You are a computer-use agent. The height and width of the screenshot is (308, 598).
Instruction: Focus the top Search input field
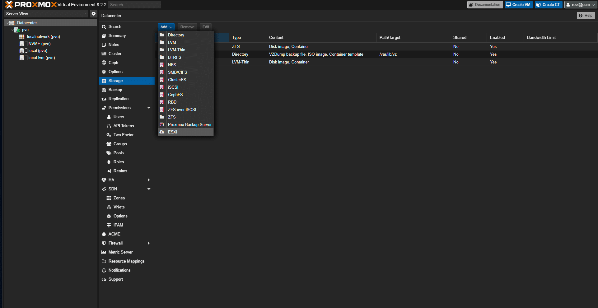(134, 5)
